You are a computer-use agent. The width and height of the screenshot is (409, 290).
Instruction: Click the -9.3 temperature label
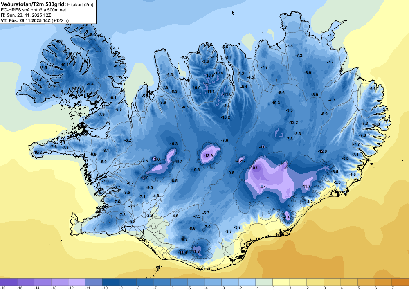click(x=289, y=110)
